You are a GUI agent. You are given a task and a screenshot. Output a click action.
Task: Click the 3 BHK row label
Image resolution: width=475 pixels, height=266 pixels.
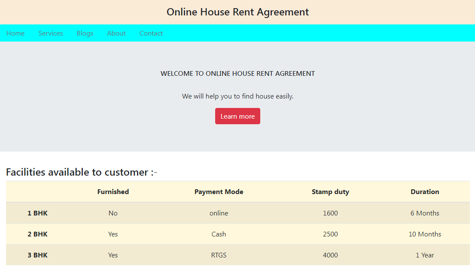[x=37, y=255]
